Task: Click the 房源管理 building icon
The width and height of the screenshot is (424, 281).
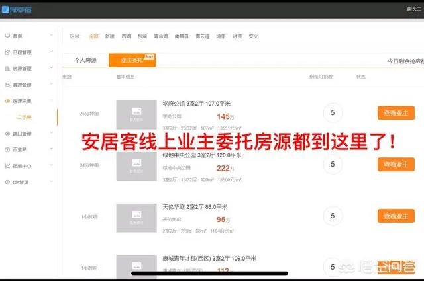Action: (7, 69)
